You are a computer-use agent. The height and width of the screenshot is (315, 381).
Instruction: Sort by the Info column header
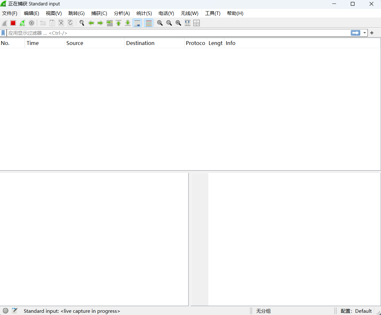point(302,43)
